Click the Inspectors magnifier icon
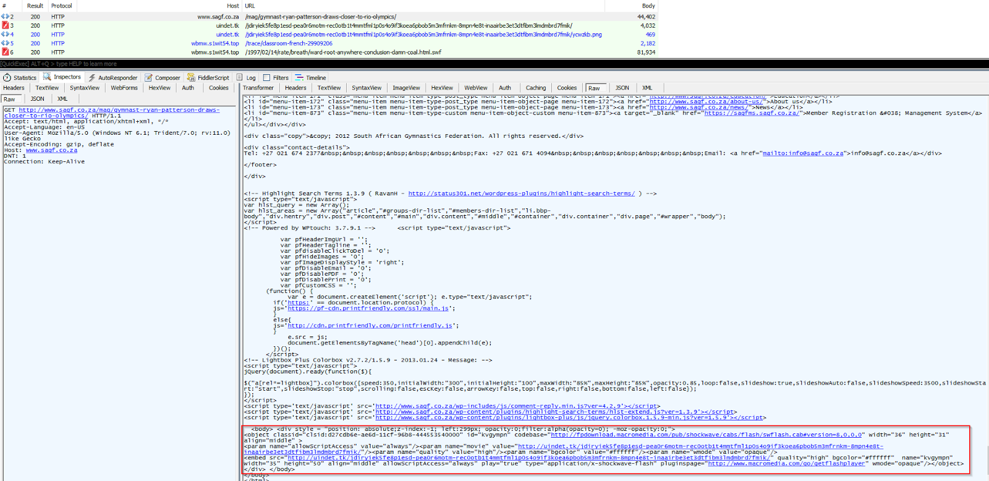Viewport: 989px width, 481px height. tap(47, 77)
